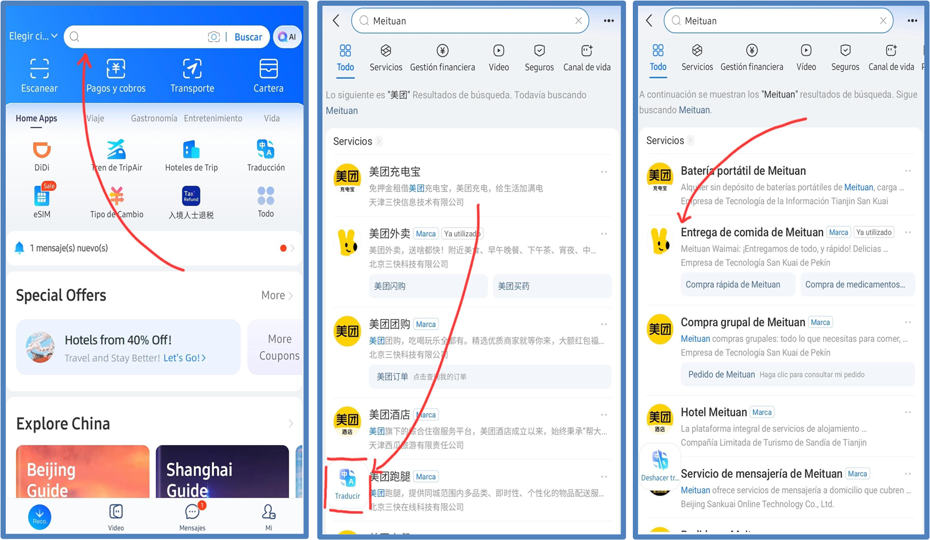The width and height of the screenshot is (930, 540).
Task: Select Canal de vida tab on Chinese results screen
Action: click(587, 58)
